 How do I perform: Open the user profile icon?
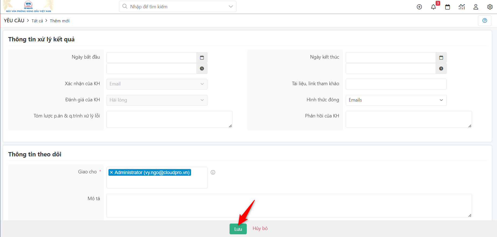coord(476,7)
